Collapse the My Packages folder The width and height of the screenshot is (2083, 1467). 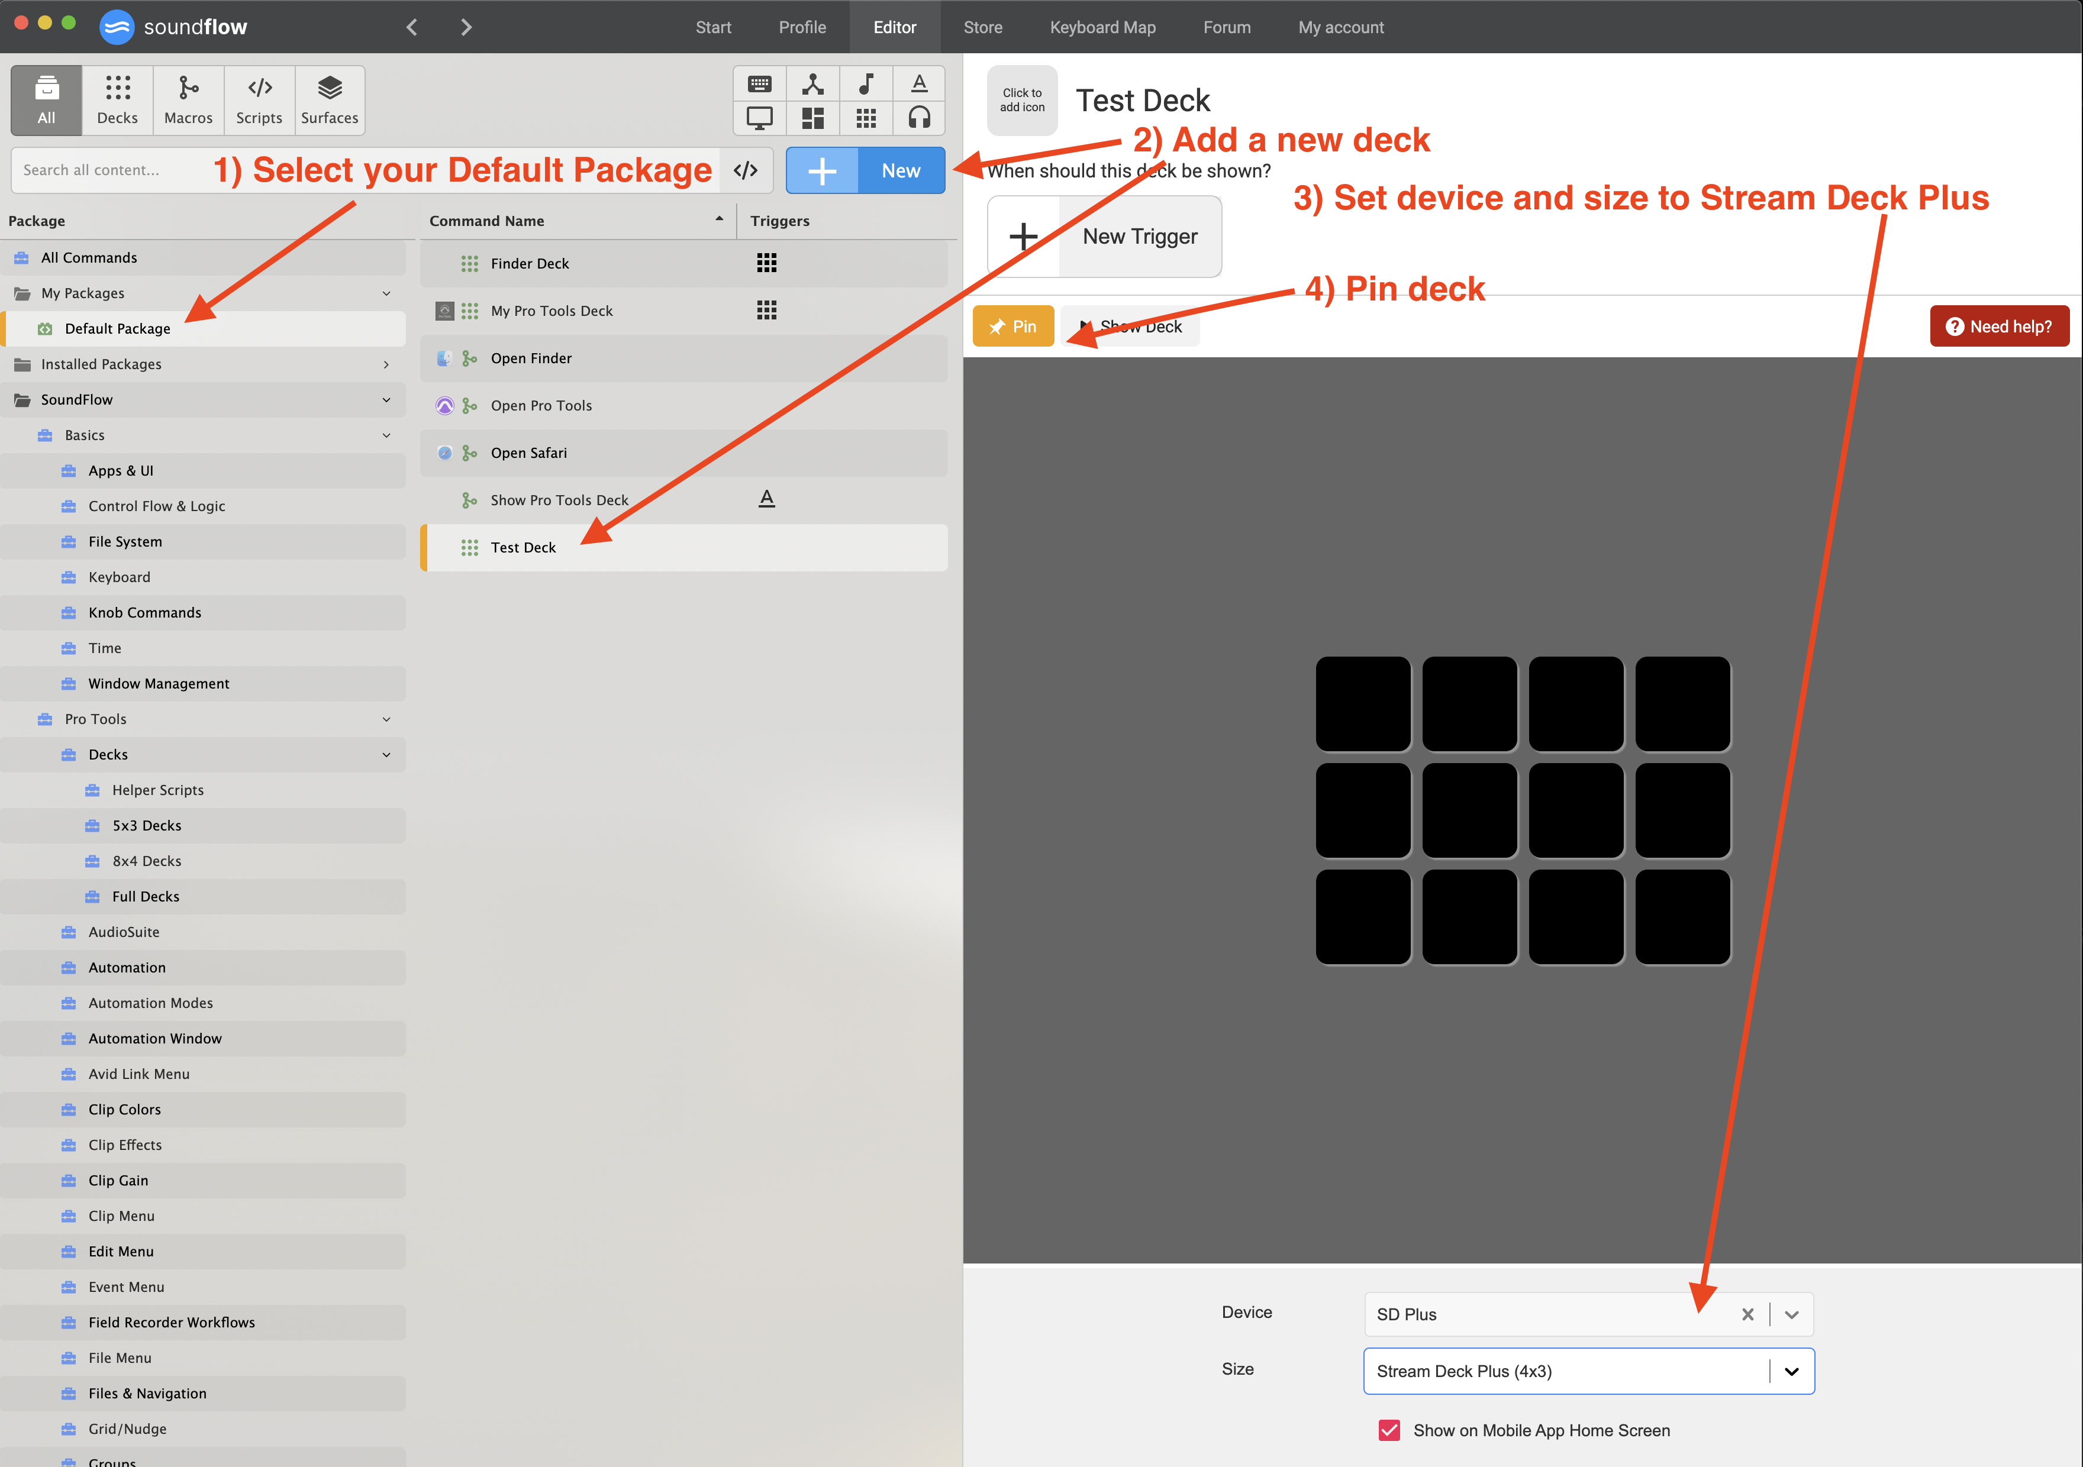(386, 293)
